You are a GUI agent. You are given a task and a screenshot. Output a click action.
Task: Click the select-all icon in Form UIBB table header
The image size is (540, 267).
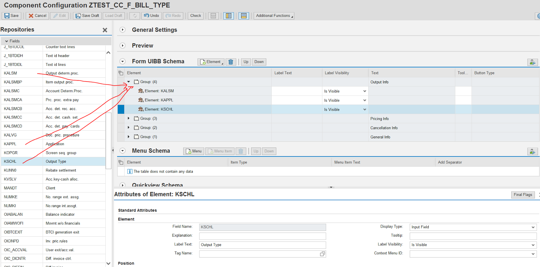(121, 73)
